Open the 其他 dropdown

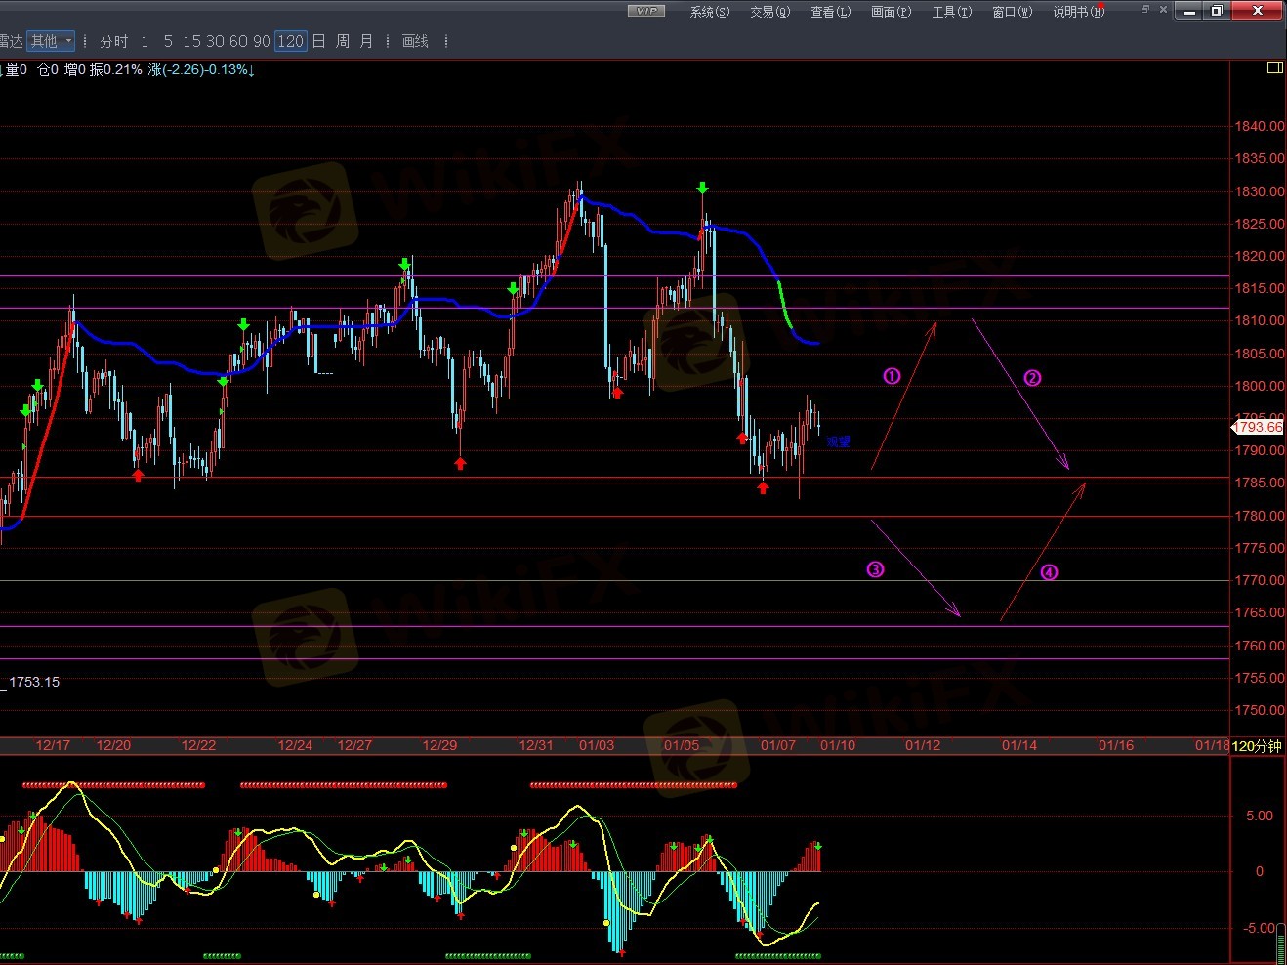click(x=51, y=41)
